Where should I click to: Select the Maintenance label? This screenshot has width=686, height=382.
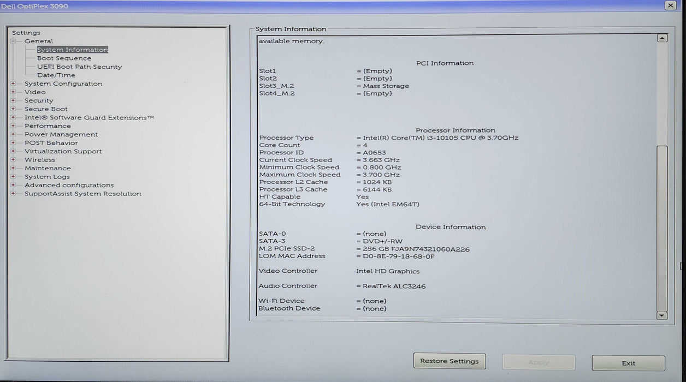[x=48, y=168]
